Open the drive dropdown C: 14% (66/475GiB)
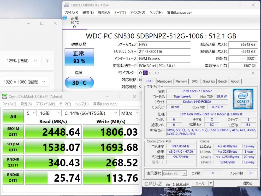This screenshot has height=196, width=261. [x=90, y=113]
